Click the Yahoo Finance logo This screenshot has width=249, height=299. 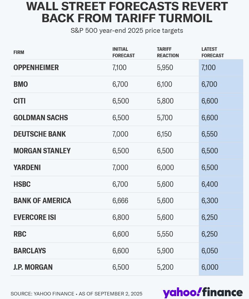[x=202, y=292]
